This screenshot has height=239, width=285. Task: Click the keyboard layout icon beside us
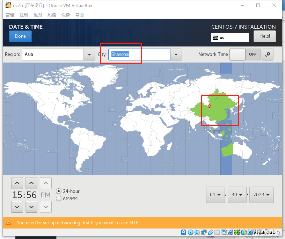coord(215,38)
